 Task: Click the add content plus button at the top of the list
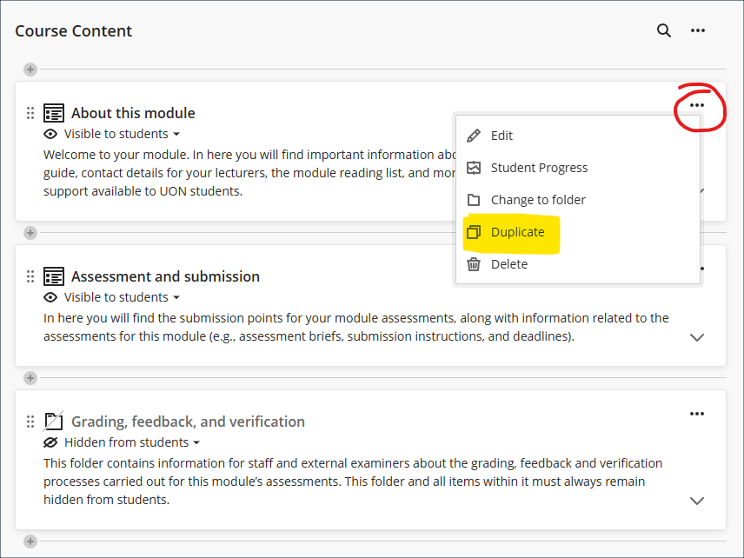coord(30,70)
